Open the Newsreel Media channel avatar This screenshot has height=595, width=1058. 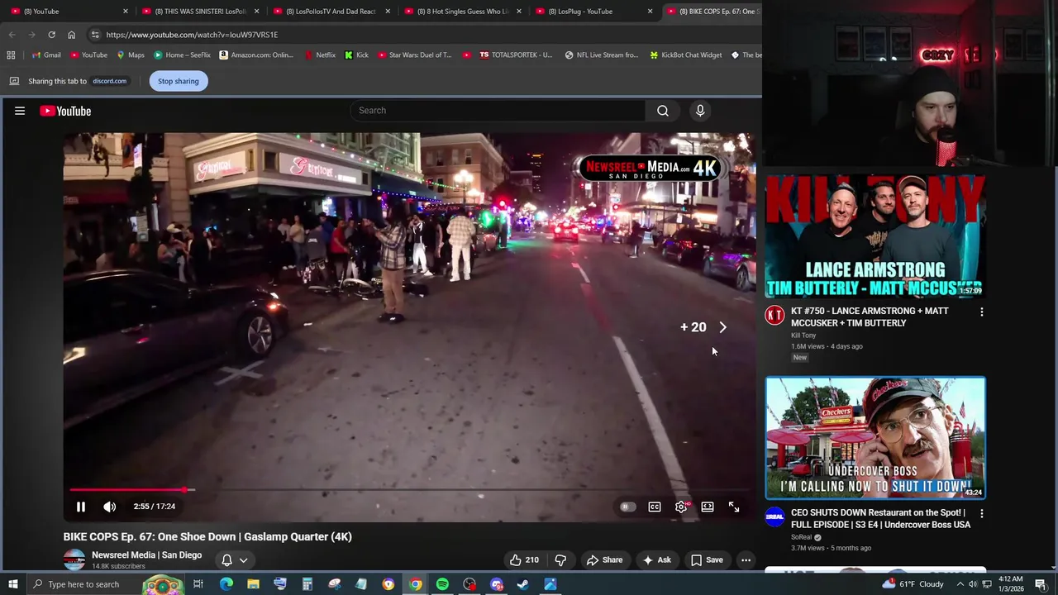tap(74, 560)
